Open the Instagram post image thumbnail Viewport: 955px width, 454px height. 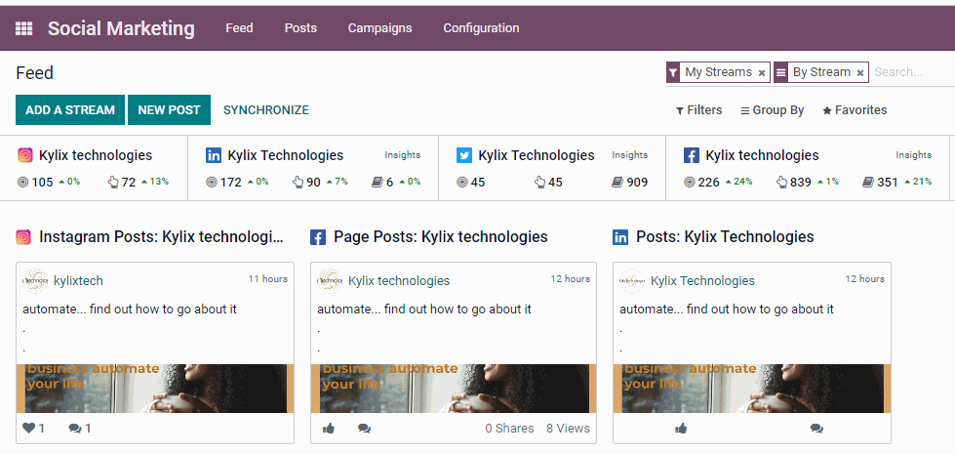[155, 389]
